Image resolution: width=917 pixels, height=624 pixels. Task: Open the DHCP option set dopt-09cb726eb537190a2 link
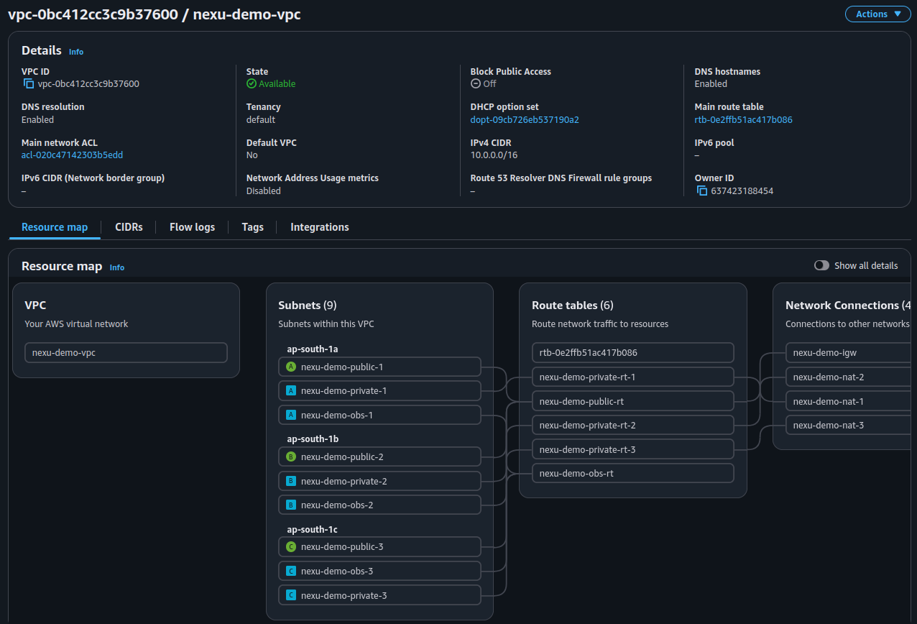coord(523,119)
